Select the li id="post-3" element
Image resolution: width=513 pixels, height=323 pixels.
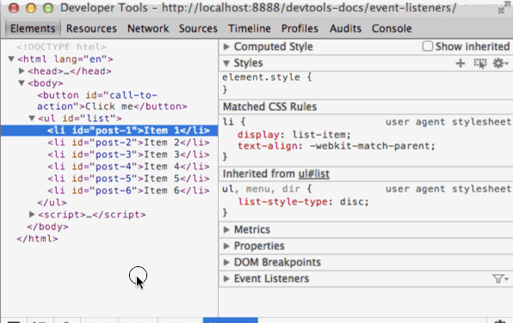pyautogui.click(x=128, y=155)
